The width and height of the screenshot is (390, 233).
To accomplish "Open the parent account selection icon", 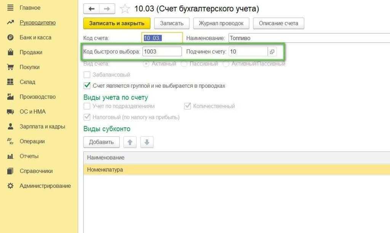I will pyautogui.click(x=272, y=51).
